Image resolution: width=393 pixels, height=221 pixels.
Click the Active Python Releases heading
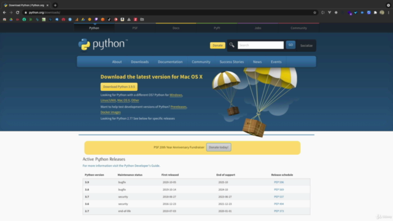tap(104, 160)
